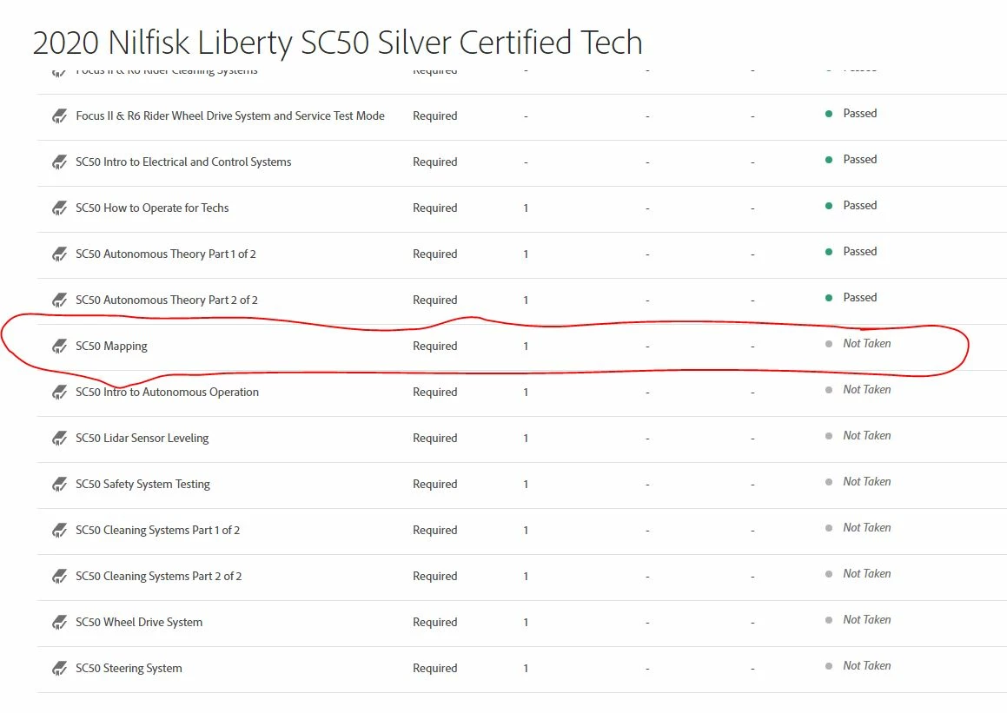Click the 2020 Nilfisk Liberty SC50 Silver Certified Tech title
Image resolution: width=1007 pixels, height=713 pixels.
coord(338,43)
